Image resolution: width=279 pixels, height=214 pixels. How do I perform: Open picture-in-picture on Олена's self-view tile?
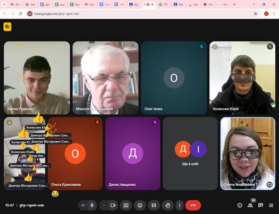(x=270, y=184)
